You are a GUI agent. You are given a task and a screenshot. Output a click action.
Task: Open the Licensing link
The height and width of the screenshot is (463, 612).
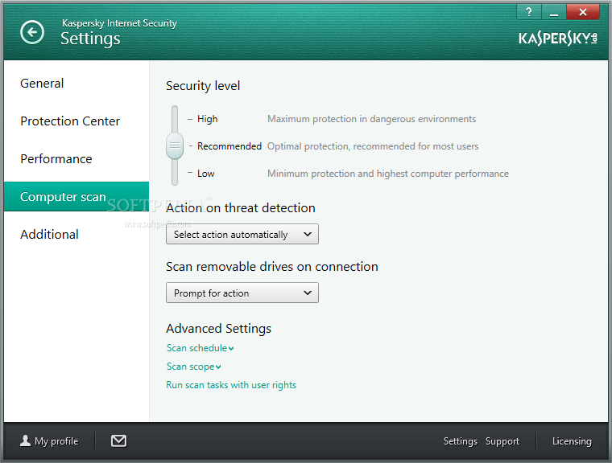pyautogui.click(x=572, y=441)
